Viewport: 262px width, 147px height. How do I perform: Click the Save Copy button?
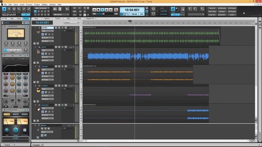point(212,11)
